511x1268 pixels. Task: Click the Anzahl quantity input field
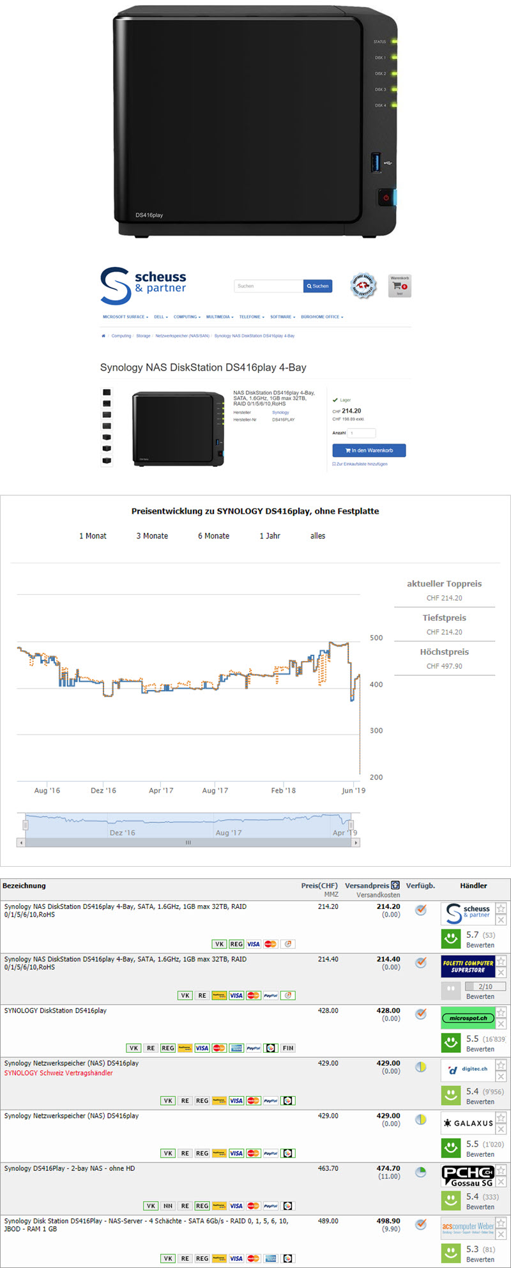coord(362,433)
